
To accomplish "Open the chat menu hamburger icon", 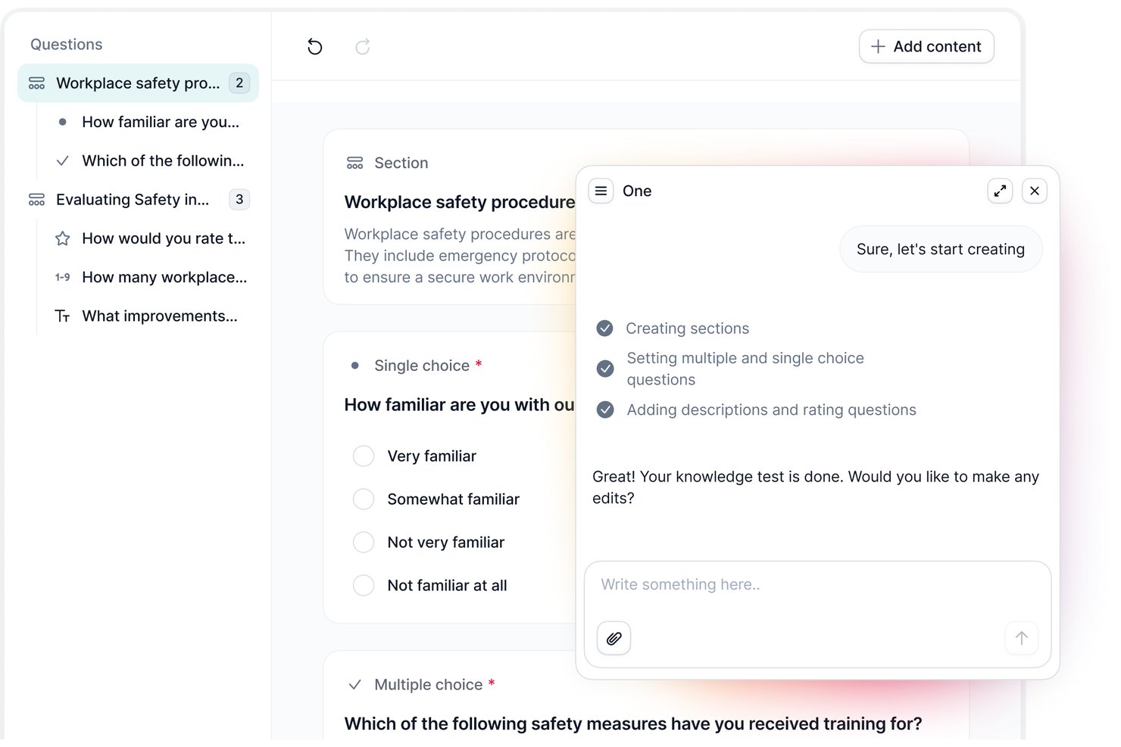I will click(x=601, y=191).
